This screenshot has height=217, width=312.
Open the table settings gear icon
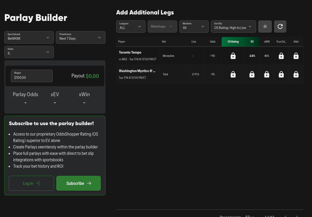click(265, 26)
